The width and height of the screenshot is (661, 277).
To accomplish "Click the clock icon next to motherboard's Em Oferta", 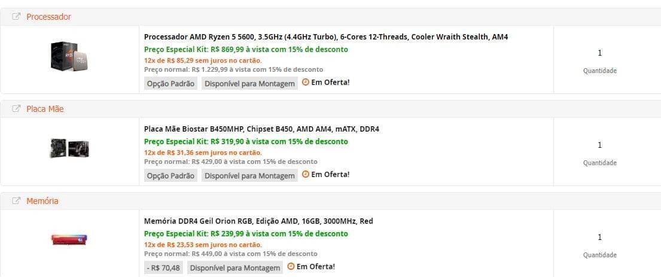I will [306, 174].
